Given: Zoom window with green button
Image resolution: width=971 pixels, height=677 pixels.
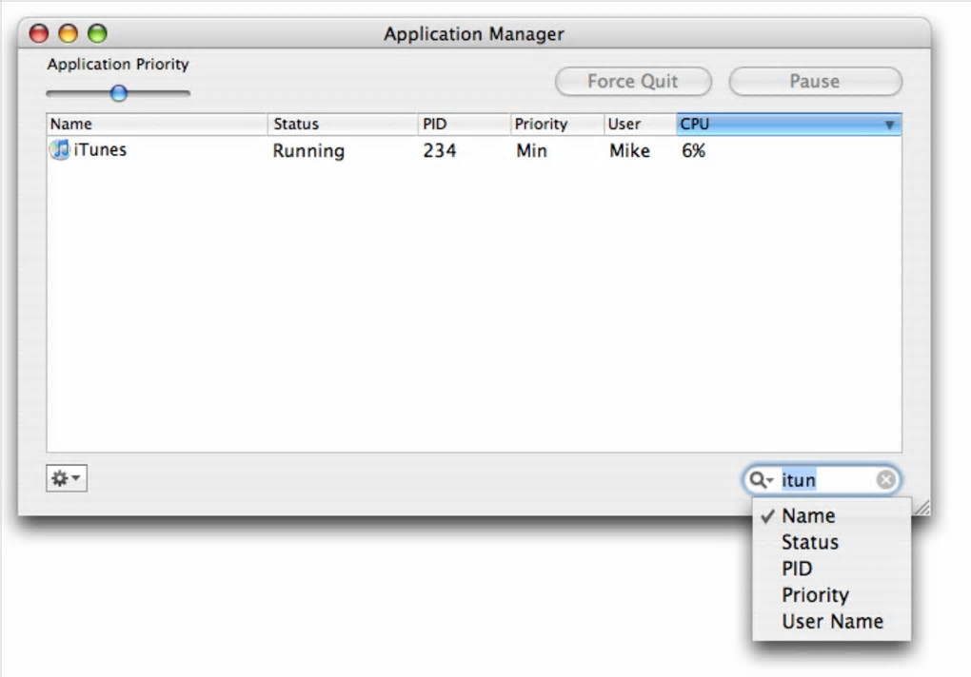Looking at the screenshot, I should click(97, 33).
